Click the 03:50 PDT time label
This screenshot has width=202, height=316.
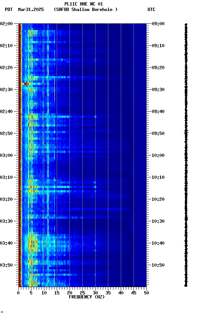click(x=6, y=265)
